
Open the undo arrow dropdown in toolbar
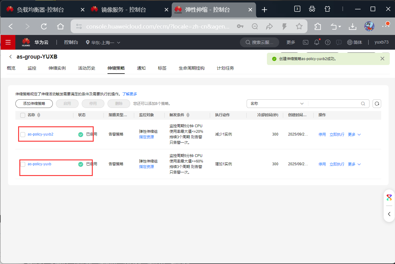tap(336, 27)
